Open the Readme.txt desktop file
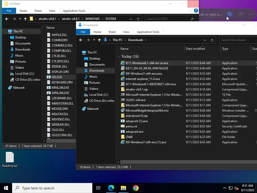Viewport: 257px width, 193px height. click(x=10, y=160)
